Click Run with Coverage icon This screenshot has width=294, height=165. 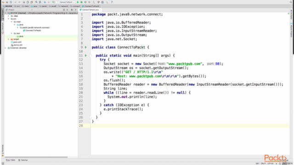tap(85, 2)
